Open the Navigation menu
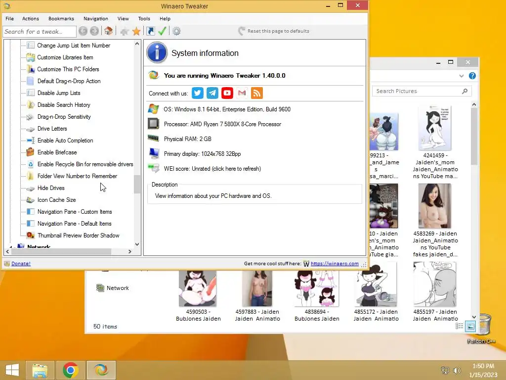The image size is (506, 380). (96, 19)
